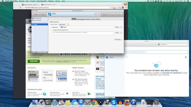Open the Edit menu in the menu bar
The width and height of the screenshot is (191, 107).
27,1
